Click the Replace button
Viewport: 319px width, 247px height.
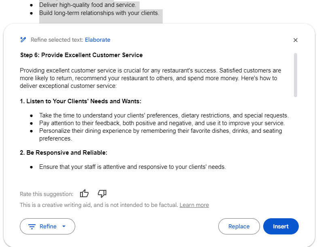239,226
